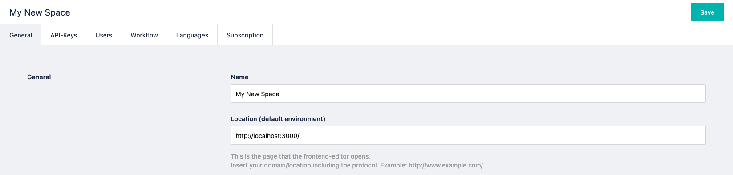Go to the Users tab
Screen dimensions: 733x175
coord(104,35)
